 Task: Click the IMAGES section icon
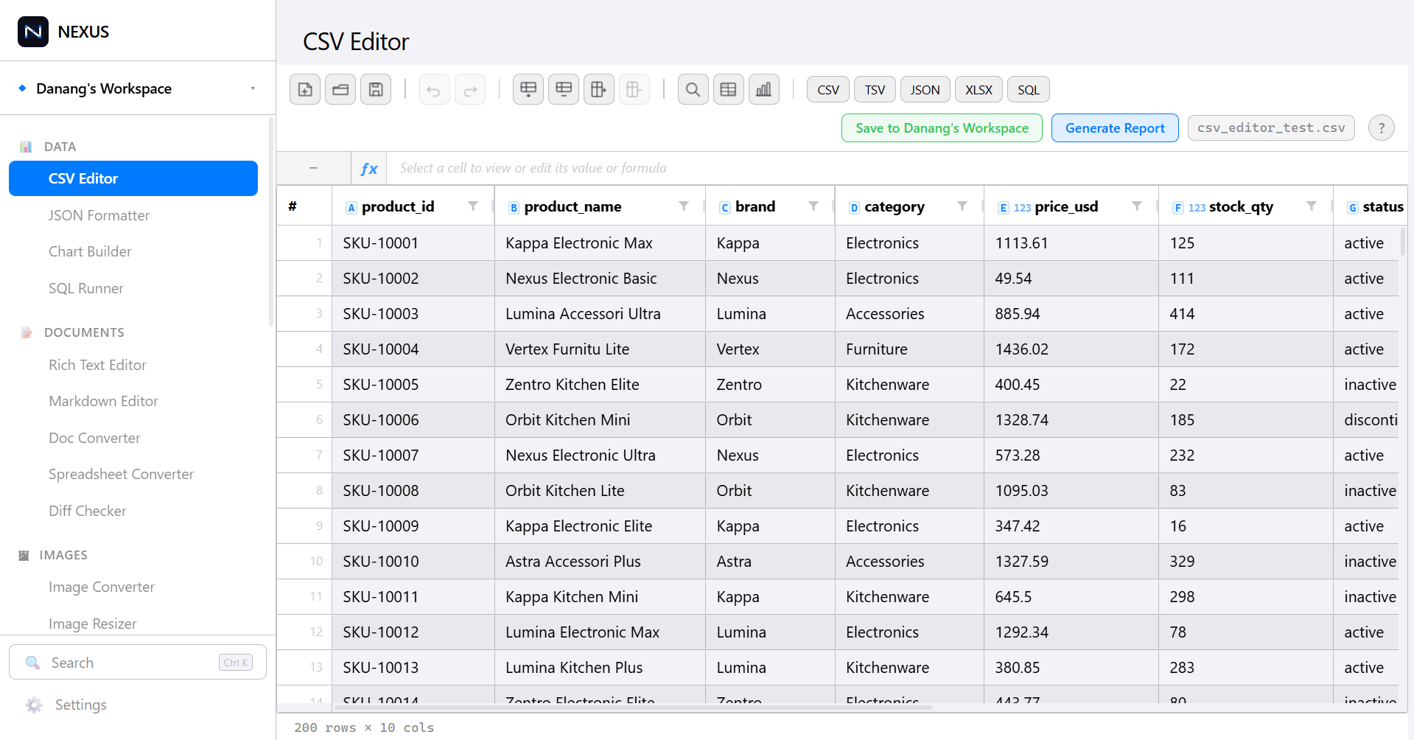[24, 555]
